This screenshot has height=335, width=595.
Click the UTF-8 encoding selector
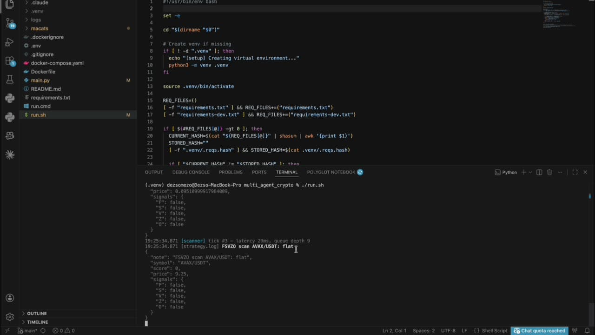[448, 331]
